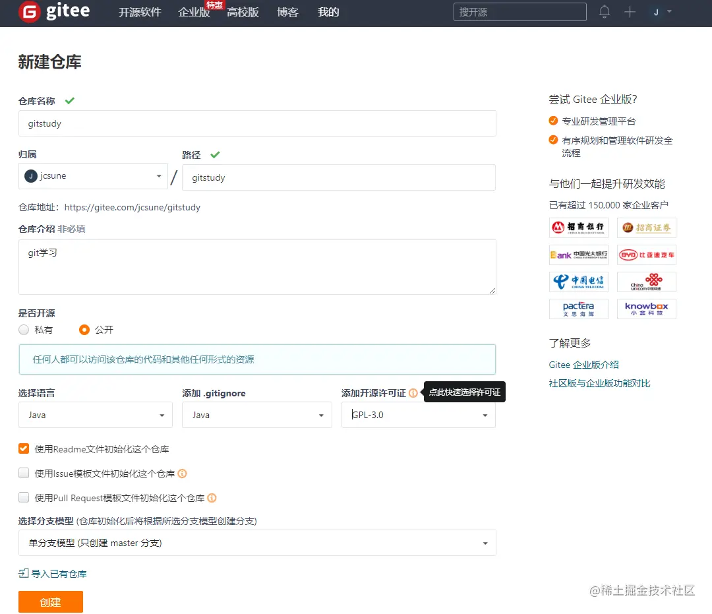Viewport: 712px width, 614px height.
Task: Open 高校版 in the top navigation
Action: 243,13
